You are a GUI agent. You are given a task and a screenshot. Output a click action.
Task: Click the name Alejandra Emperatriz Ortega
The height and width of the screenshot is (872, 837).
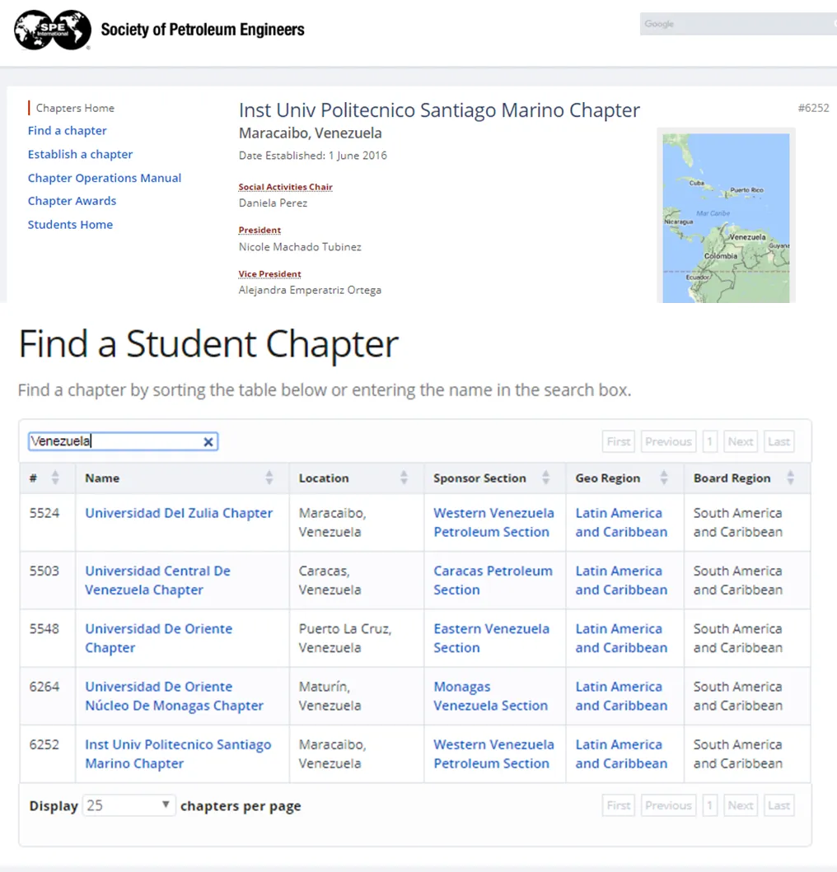(x=310, y=291)
